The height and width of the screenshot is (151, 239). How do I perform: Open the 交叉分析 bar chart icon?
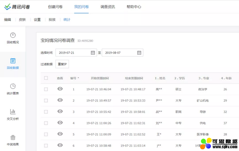pos(13,112)
